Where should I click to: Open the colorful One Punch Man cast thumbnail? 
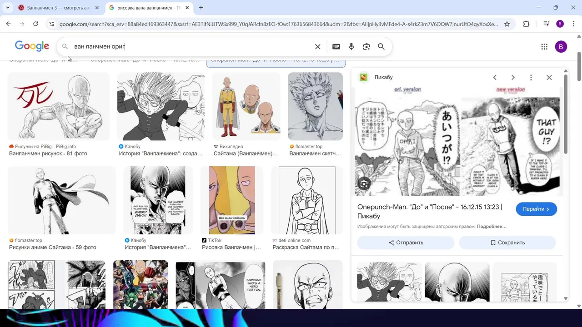pos(140,284)
